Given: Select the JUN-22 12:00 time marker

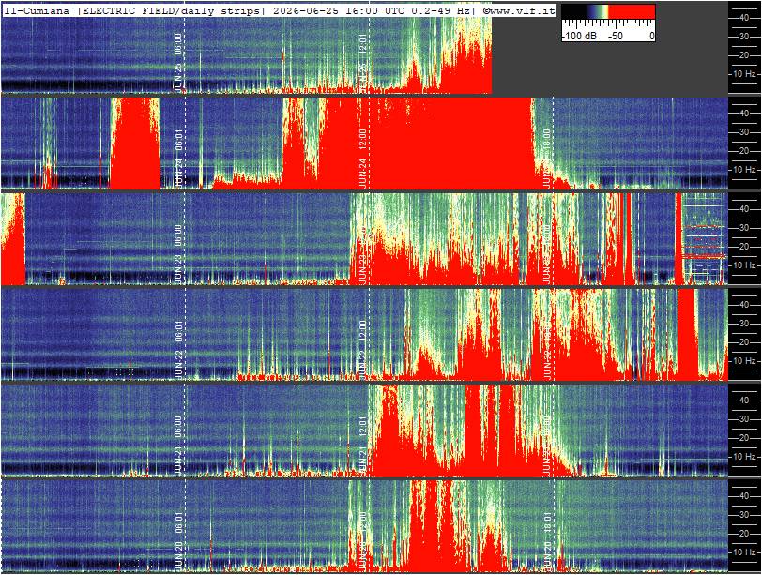Looking at the screenshot, I should 362,350.
